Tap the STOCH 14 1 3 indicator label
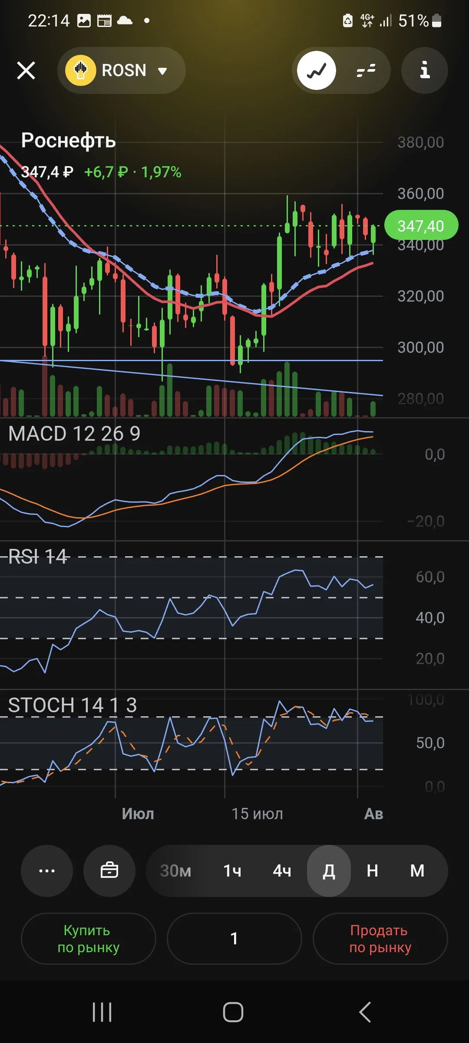Viewport: 469px width, 1043px height. pyautogui.click(x=73, y=705)
